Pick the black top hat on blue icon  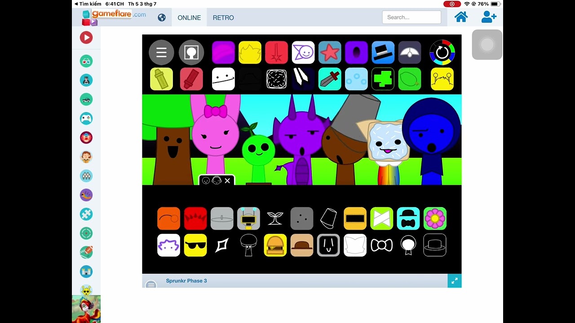[x=383, y=52]
